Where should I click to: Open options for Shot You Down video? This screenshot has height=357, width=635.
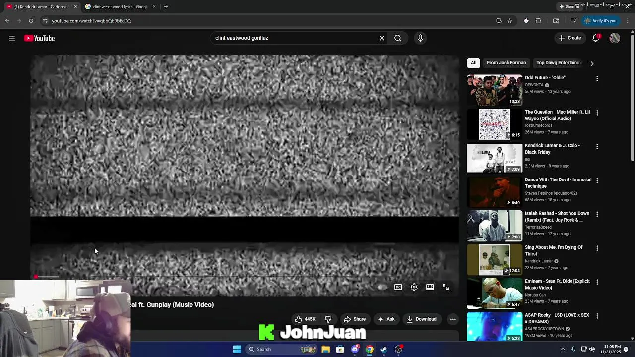click(597, 214)
